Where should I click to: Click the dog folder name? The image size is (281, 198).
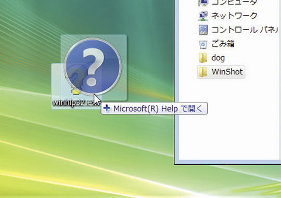218,58
